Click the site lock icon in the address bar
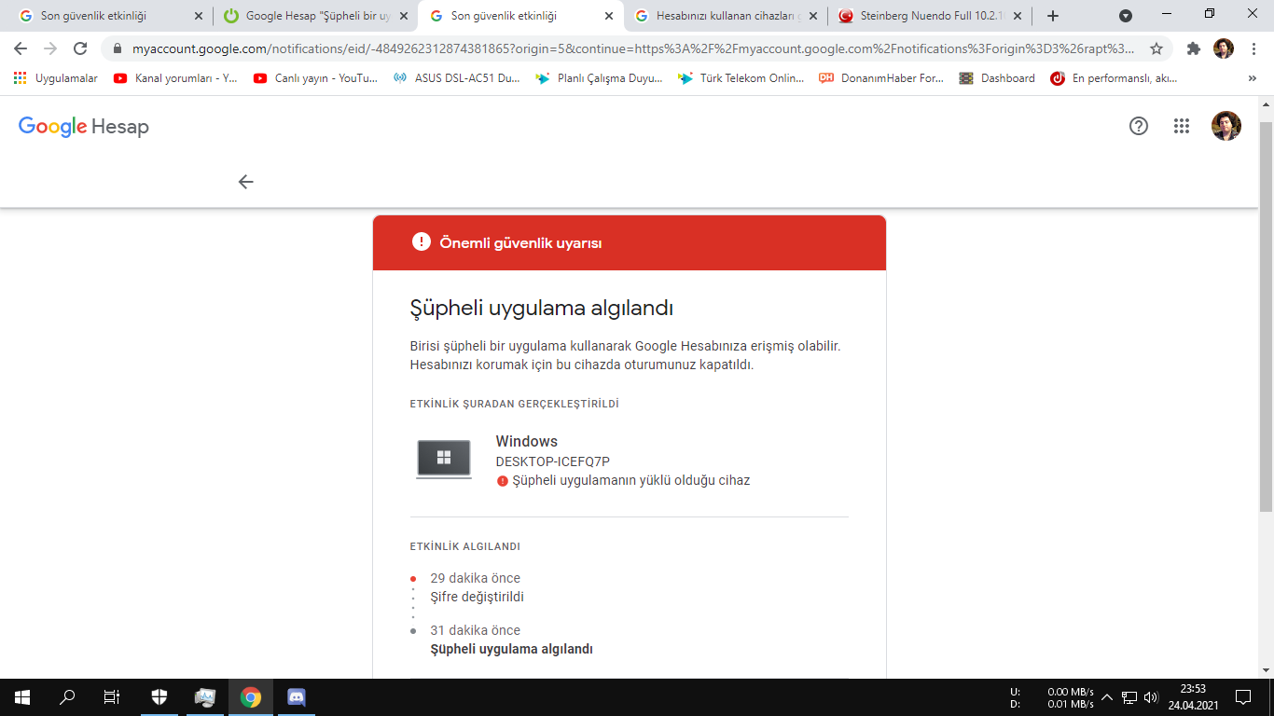This screenshot has width=1274, height=716. click(x=118, y=48)
